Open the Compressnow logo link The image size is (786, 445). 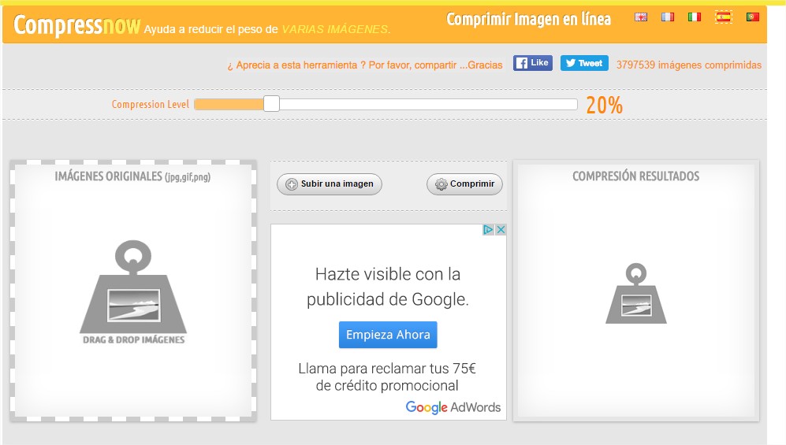pos(76,26)
